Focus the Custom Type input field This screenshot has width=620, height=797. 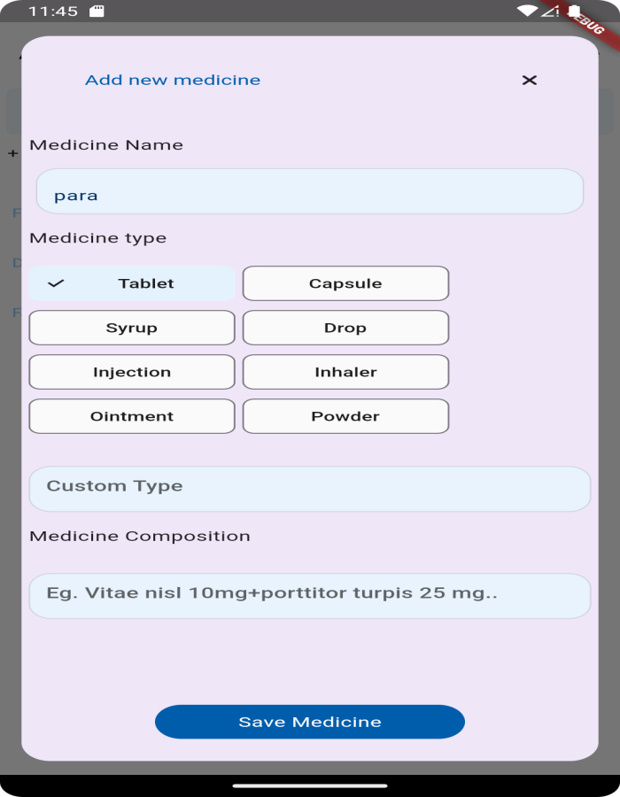point(309,488)
